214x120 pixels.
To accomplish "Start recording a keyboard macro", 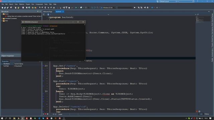I will (x=45, y=114).
